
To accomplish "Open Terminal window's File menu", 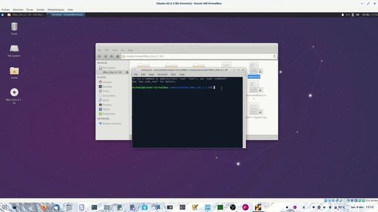I will pos(136,75).
